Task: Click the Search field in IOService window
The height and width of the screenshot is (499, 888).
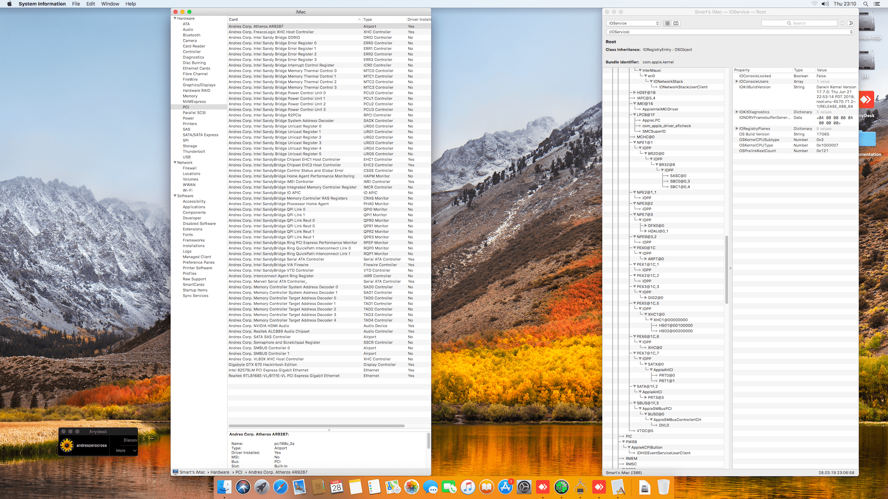Action: (x=799, y=23)
